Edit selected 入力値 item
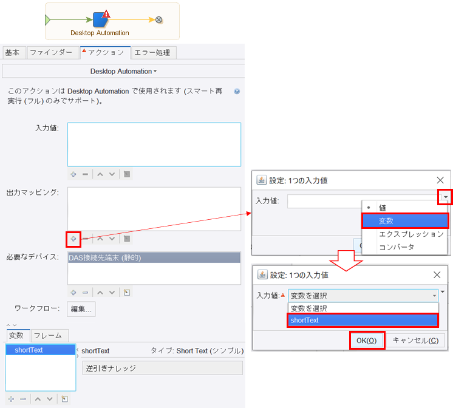 pyautogui.click(x=127, y=174)
